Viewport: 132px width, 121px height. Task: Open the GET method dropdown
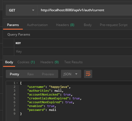(x=22, y=10)
